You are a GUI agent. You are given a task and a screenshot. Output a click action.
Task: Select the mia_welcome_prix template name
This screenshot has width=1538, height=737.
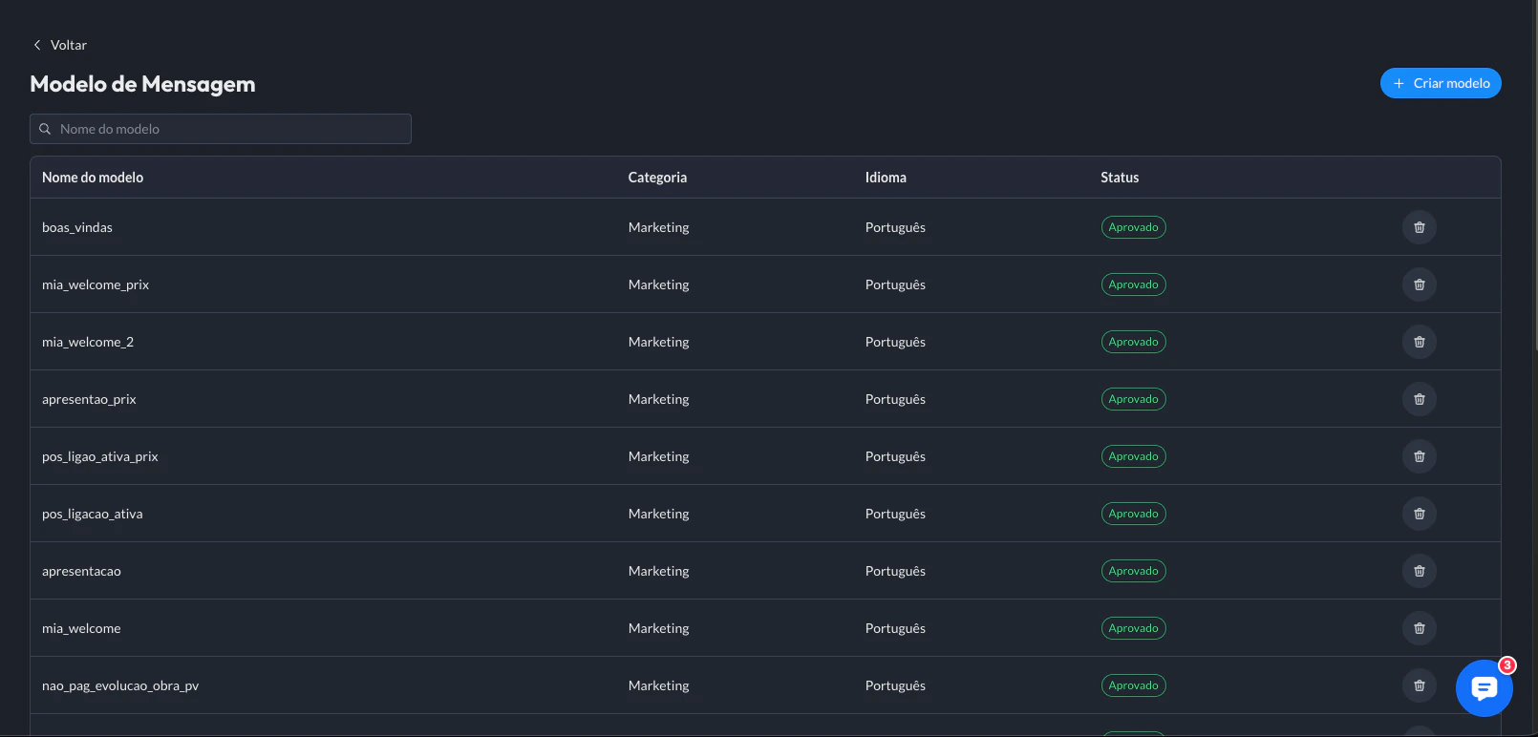pos(96,284)
